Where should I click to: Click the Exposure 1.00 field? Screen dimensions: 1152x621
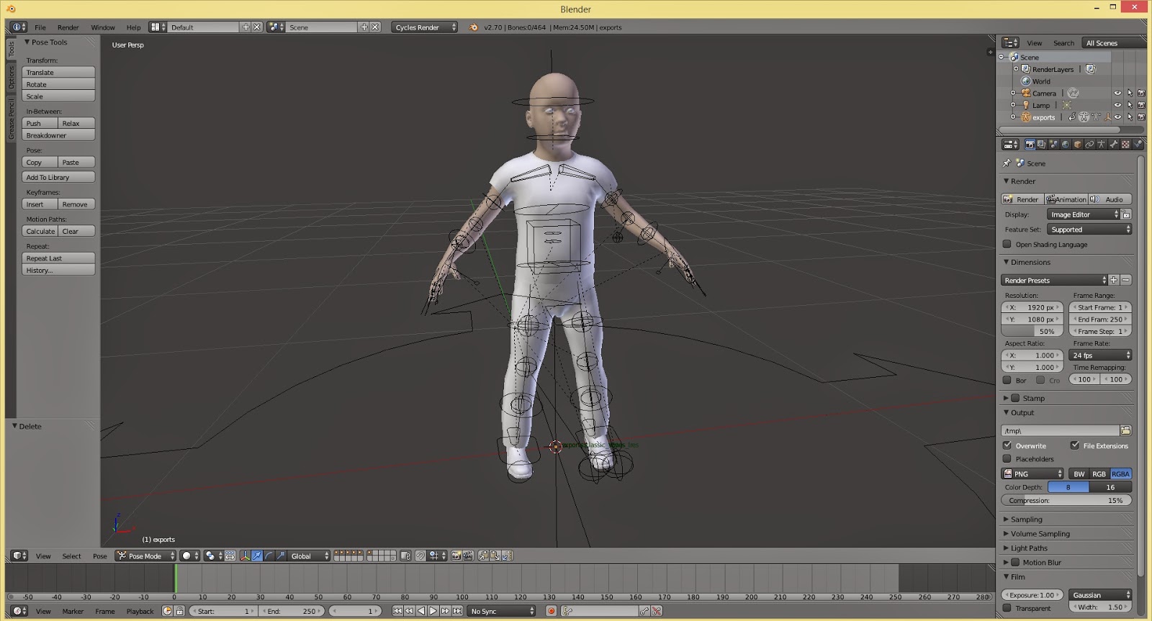click(1032, 595)
